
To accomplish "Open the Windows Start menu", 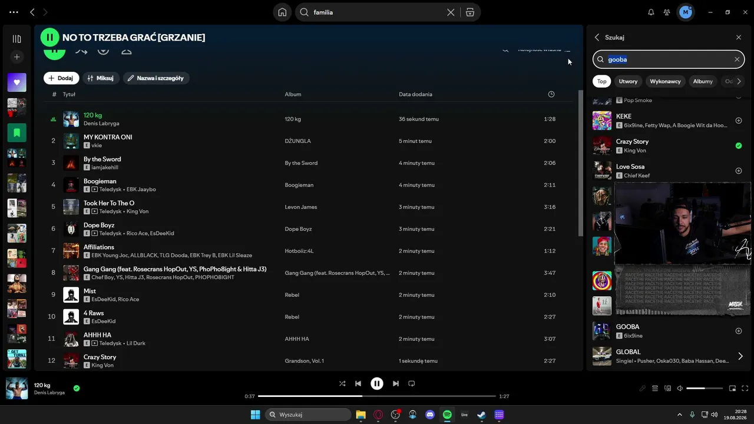I will [255, 415].
